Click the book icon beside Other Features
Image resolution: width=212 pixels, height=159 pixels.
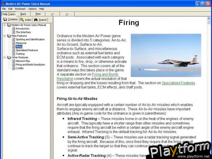[x=9, y=58]
